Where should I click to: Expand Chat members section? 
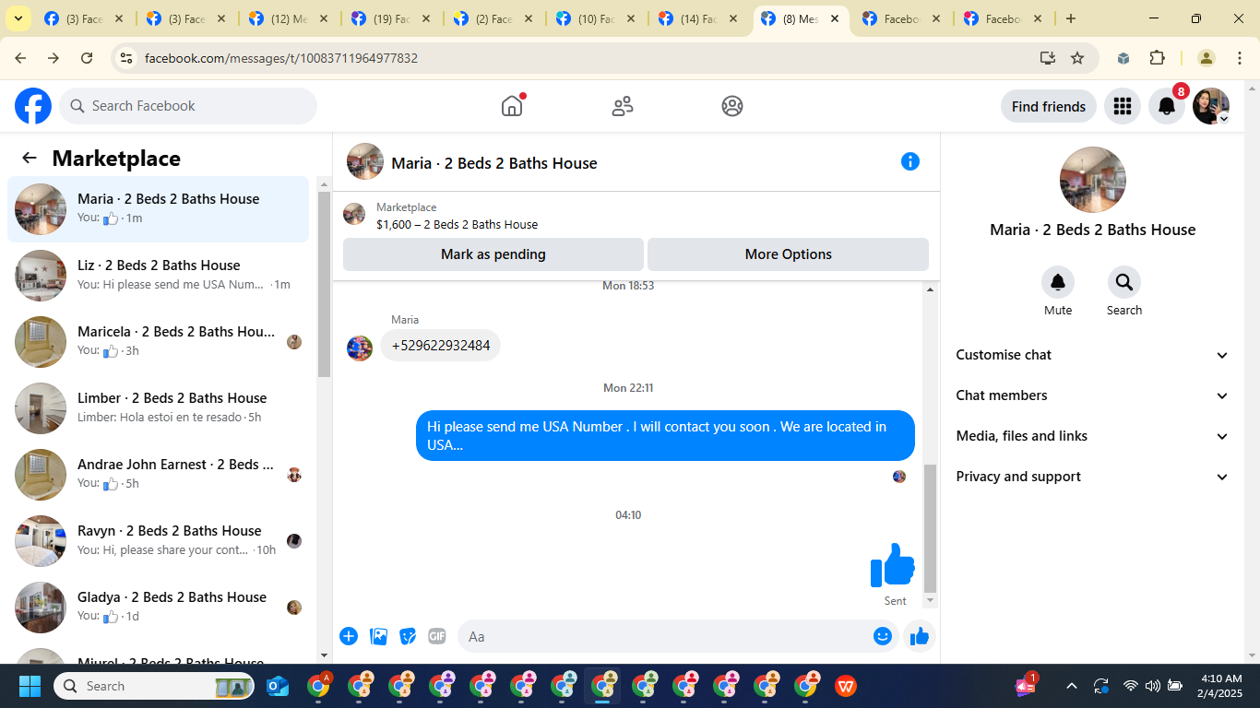[x=1093, y=395]
